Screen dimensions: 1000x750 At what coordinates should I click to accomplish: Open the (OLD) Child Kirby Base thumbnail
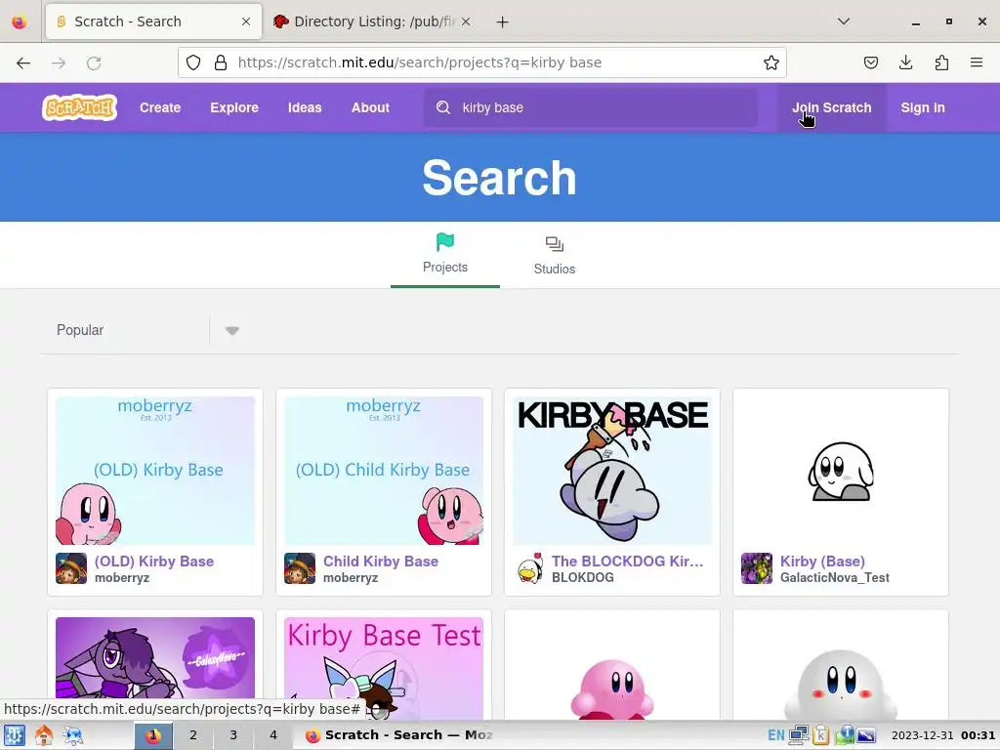pos(383,471)
